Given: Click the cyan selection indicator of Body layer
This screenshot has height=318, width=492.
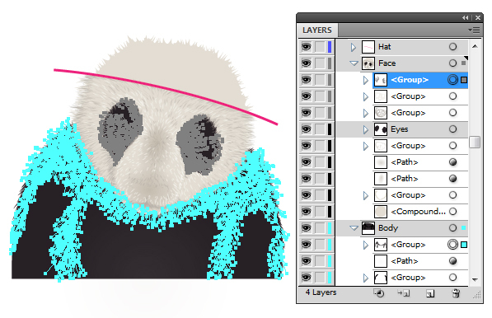Looking at the screenshot, I should pos(463,227).
